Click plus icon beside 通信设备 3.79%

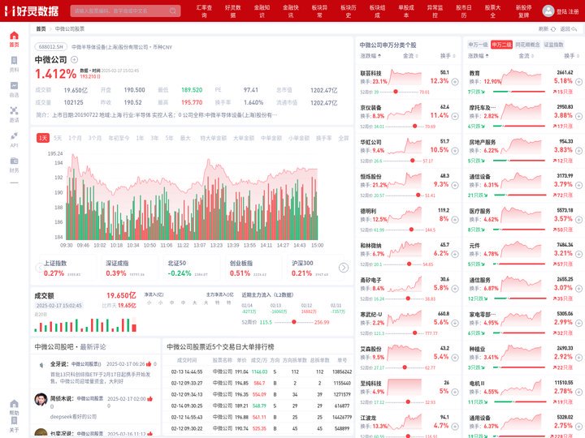[578, 185]
